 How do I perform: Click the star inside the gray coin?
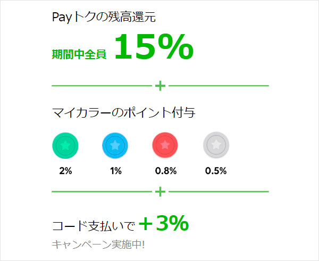point(216,144)
